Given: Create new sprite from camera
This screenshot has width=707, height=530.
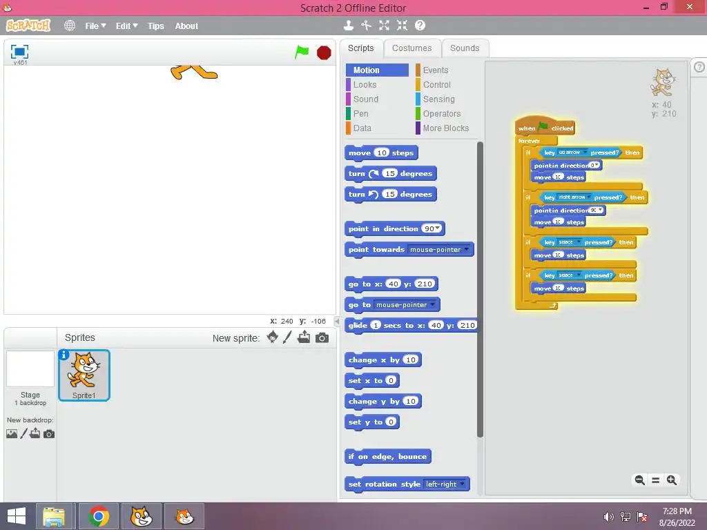Looking at the screenshot, I should (x=322, y=337).
